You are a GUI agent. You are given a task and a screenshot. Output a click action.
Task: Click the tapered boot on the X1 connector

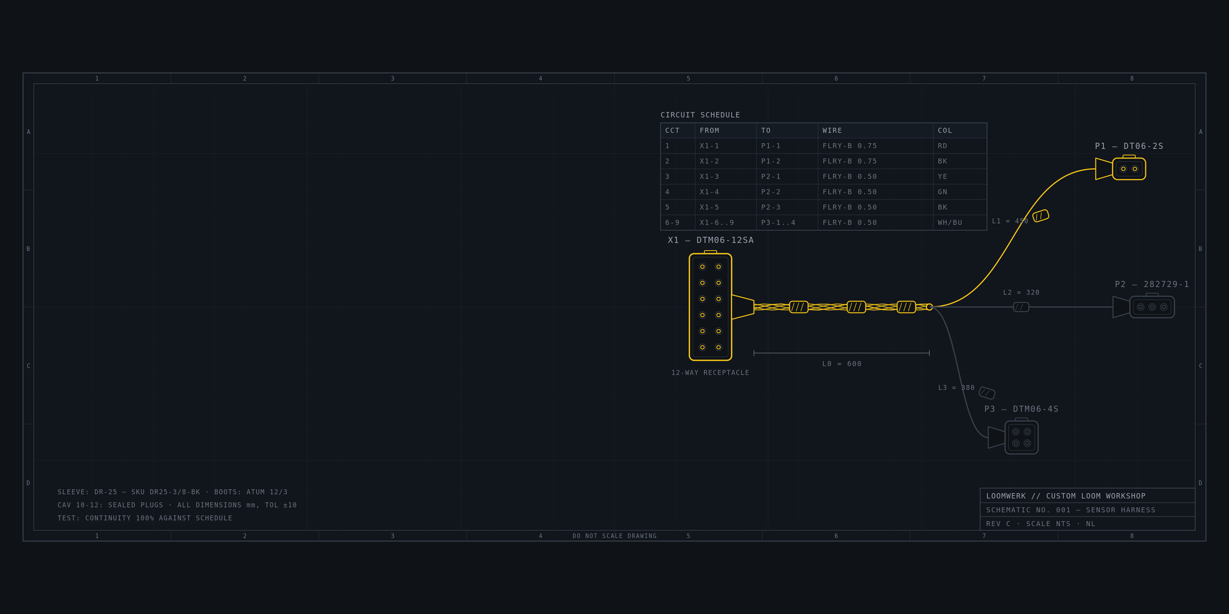(x=743, y=307)
